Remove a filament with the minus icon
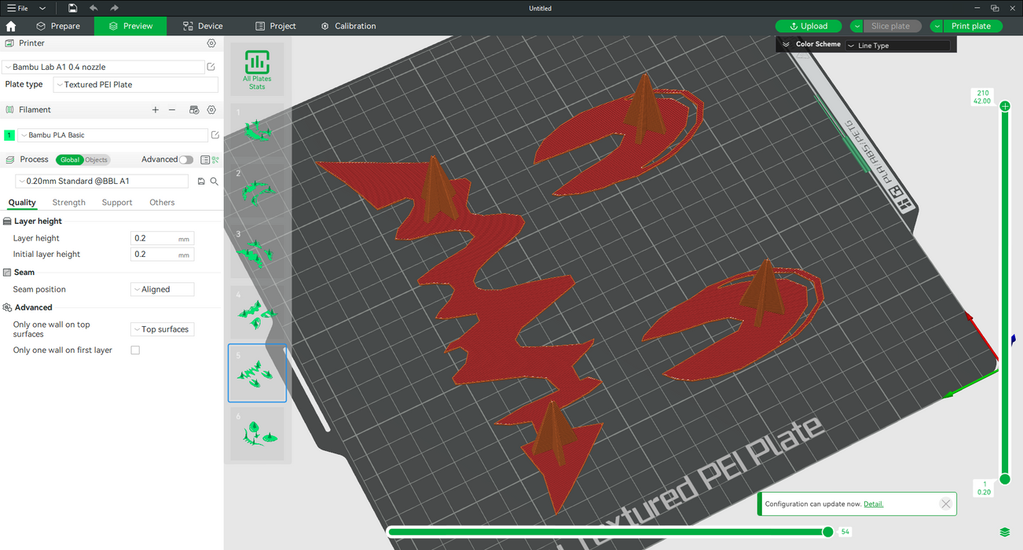 [x=172, y=110]
